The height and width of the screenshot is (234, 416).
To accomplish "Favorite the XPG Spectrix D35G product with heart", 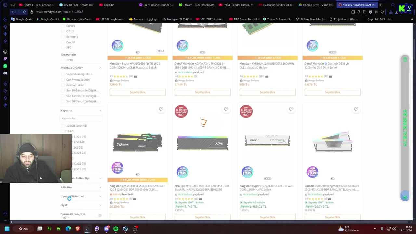I will (226, 109).
